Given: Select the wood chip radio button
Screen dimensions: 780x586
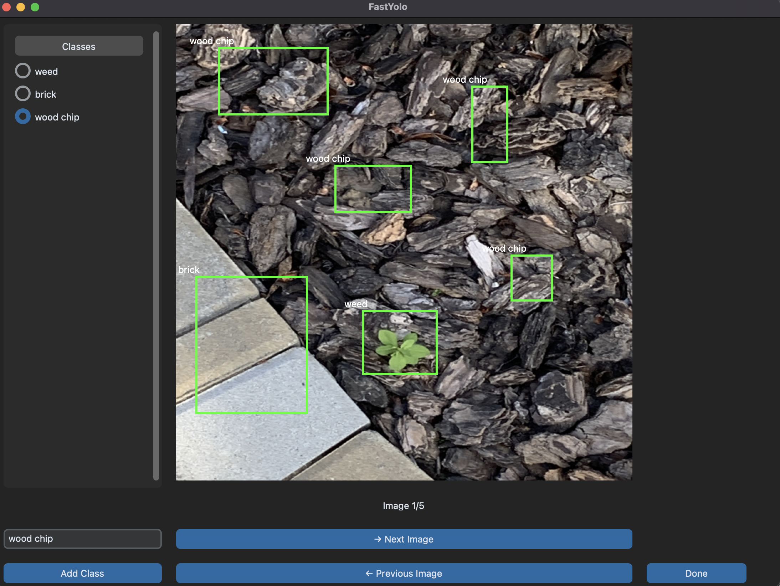Looking at the screenshot, I should point(23,117).
